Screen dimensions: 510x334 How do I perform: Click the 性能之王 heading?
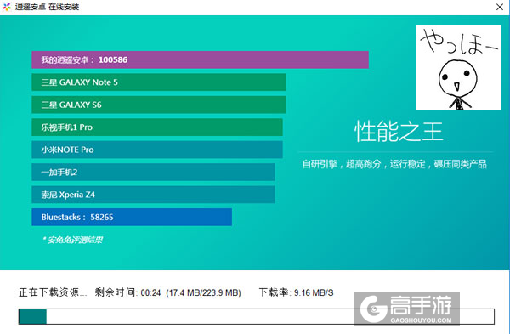[399, 132]
